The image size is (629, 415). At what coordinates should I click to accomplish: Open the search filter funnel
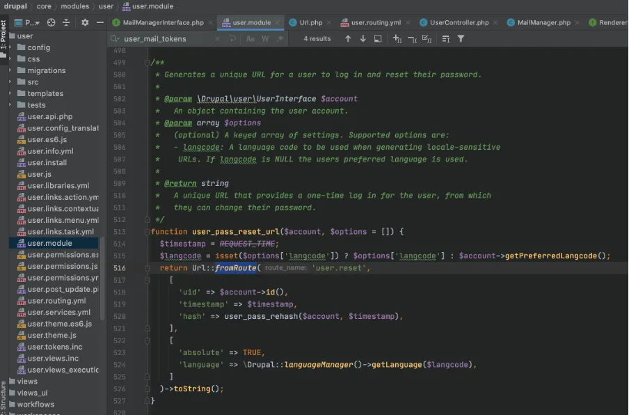[461, 39]
